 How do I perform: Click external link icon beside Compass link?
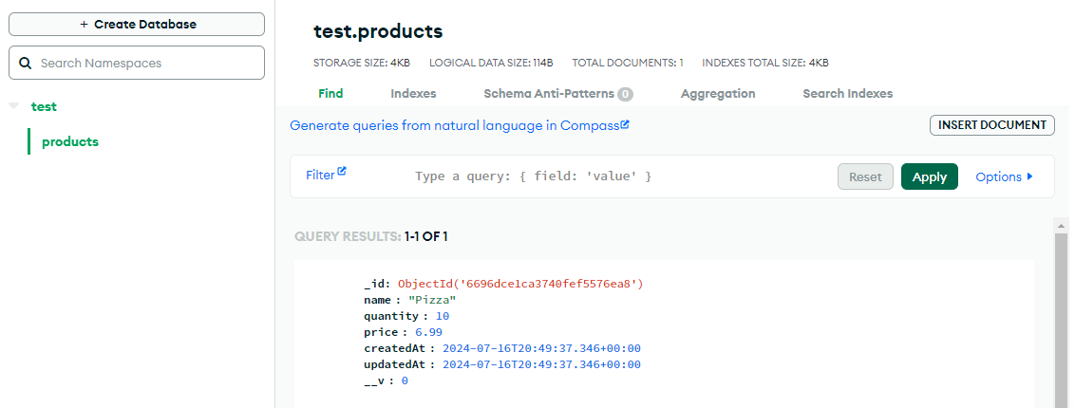pyautogui.click(x=625, y=124)
